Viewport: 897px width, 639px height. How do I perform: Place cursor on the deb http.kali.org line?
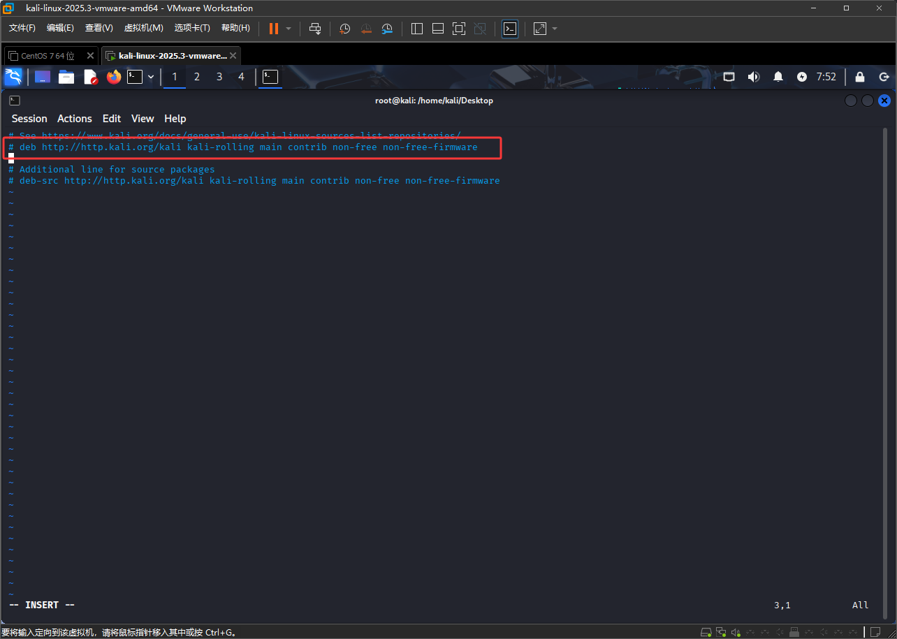(243, 147)
